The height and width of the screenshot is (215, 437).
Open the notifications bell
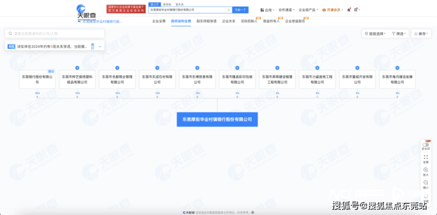click(x=348, y=10)
